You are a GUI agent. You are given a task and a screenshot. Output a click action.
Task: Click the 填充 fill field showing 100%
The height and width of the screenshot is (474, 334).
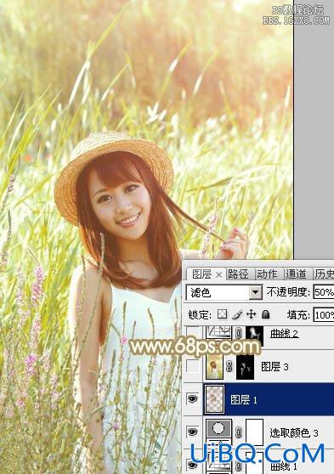(x=324, y=315)
